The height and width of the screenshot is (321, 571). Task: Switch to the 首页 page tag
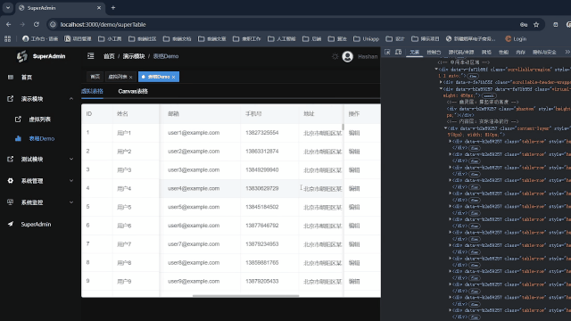click(95, 77)
